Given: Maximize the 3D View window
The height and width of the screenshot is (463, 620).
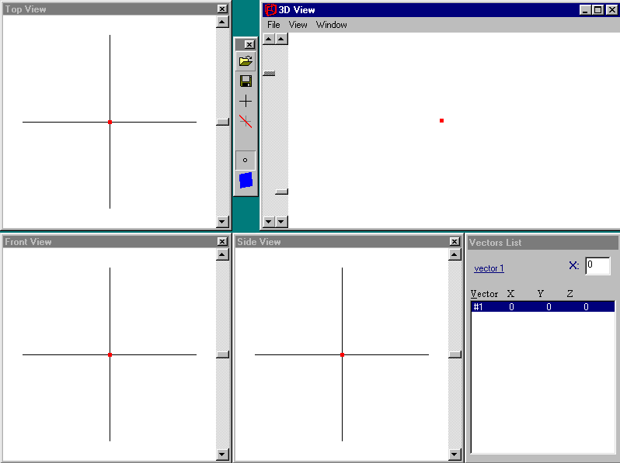Looking at the screenshot, I should pos(598,10).
